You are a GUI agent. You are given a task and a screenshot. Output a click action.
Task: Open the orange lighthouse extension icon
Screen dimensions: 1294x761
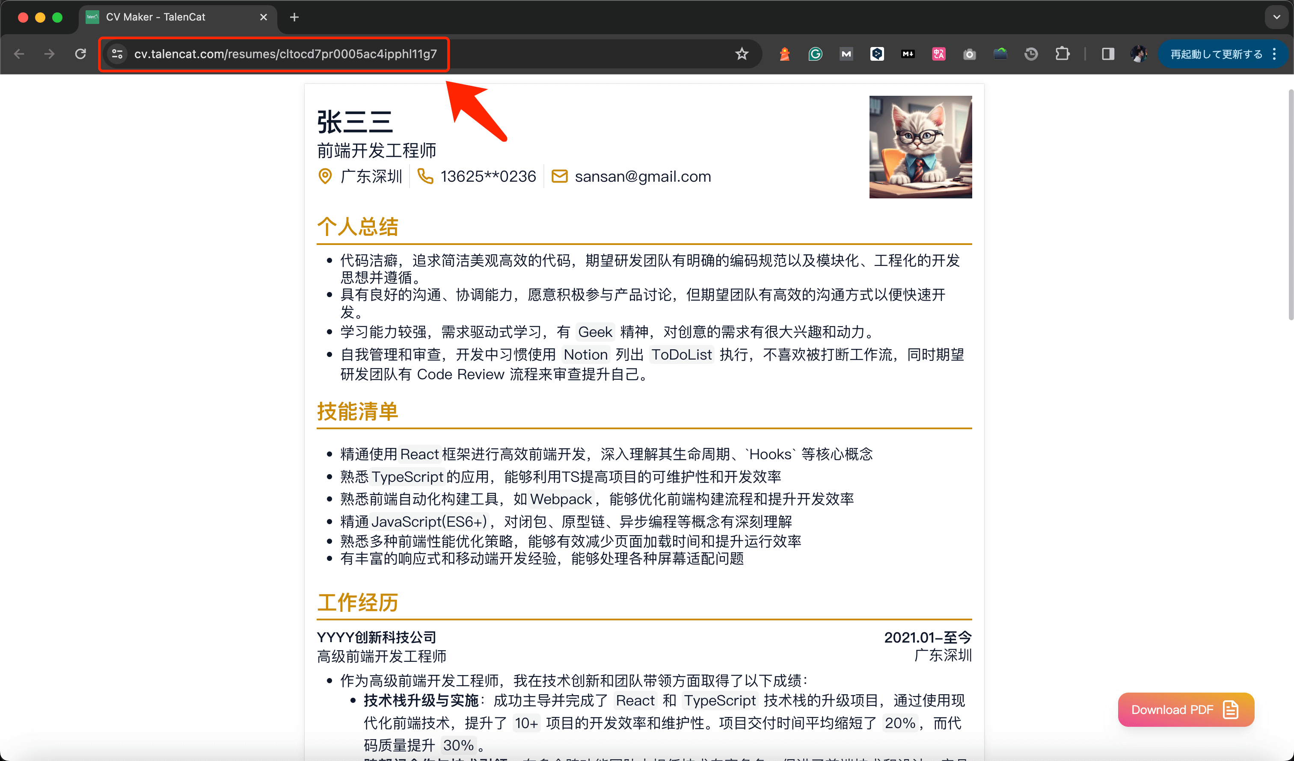(785, 54)
